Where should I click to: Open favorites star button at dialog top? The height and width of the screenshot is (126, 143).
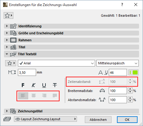[x=8, y=15]
